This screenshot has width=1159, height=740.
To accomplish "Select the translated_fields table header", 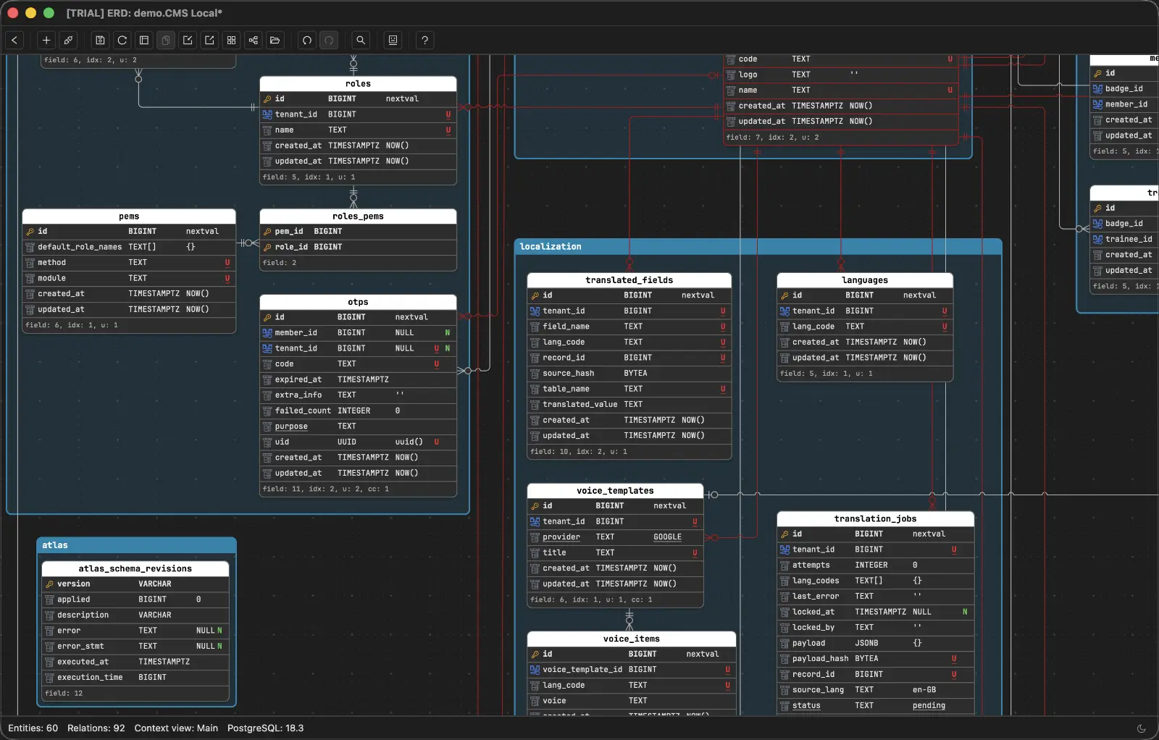I will click(x=629, y=280).
